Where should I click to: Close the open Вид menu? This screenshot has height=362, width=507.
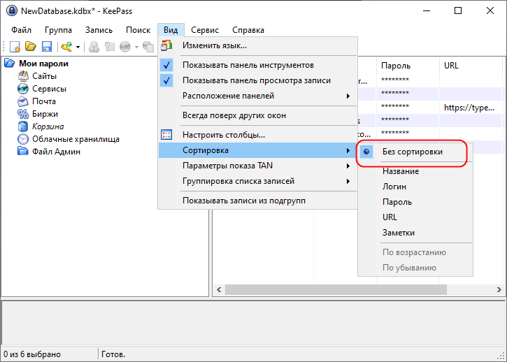coord(171,30)
